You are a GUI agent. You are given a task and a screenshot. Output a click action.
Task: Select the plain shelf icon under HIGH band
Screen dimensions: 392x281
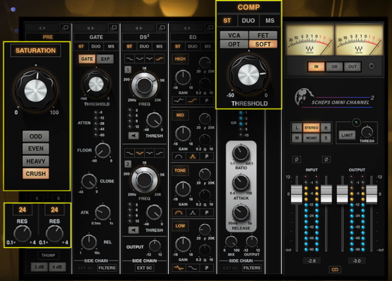point(193,101)
